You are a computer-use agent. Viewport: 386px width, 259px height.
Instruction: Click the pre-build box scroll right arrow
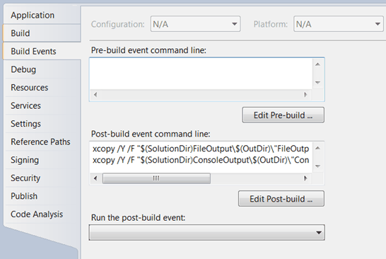pyautogui.click(x=305, y=95)
